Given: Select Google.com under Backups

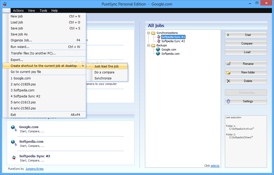Looking at the screenshot, I should click(x=169, y=49).
